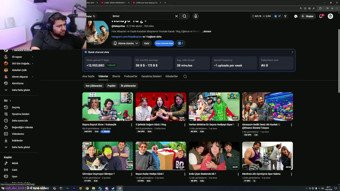Select the 'Popüler' filter chip
The width and height of the screenshot is (340, 191).
(x=112, y=86)
